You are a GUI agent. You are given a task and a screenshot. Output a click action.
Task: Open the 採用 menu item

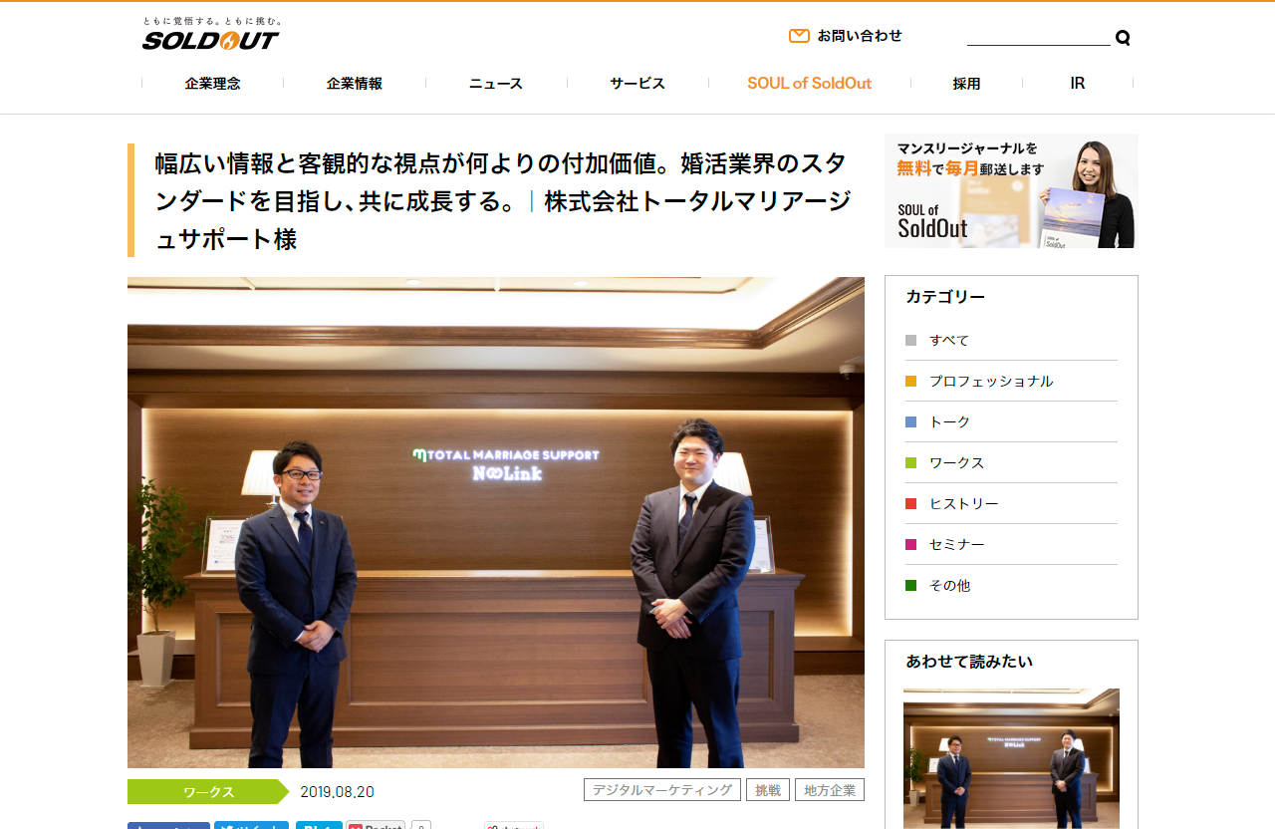(966, 84)
